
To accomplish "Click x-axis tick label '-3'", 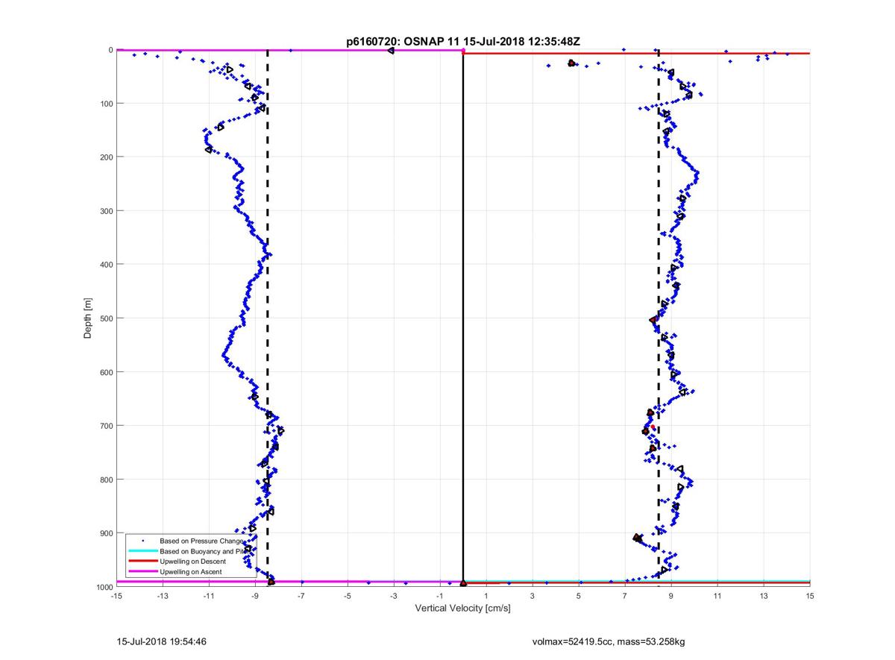I will tap(394, 596).
